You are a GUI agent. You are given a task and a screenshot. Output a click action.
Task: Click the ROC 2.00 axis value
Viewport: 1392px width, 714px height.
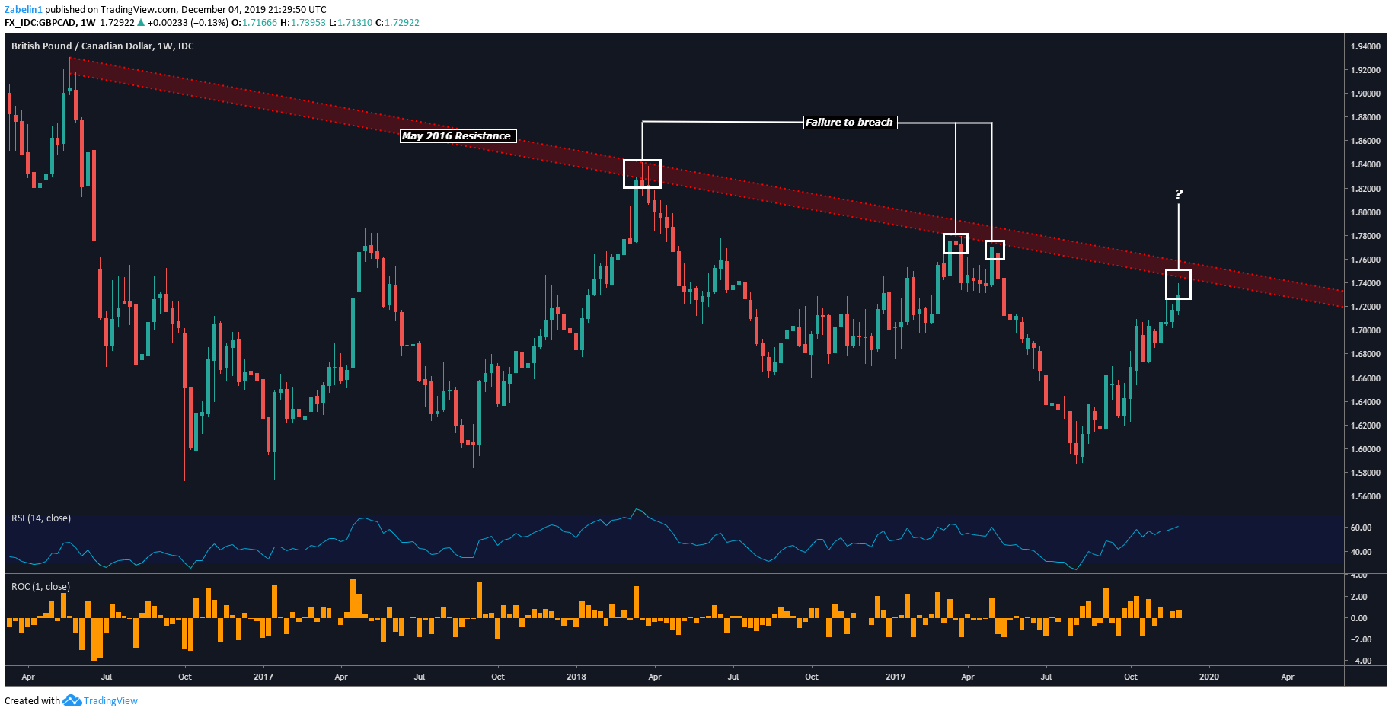click(x=1361, y=597)
